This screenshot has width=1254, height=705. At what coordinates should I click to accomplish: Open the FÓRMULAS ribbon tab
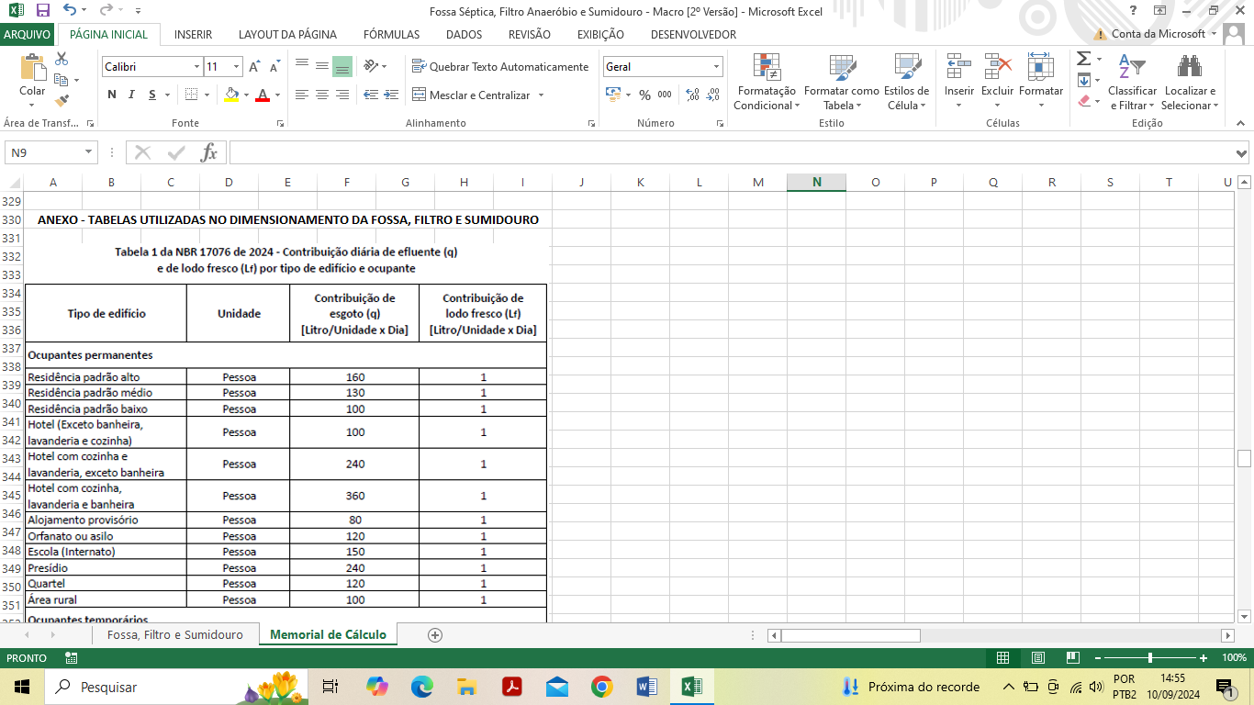(391, 35)
